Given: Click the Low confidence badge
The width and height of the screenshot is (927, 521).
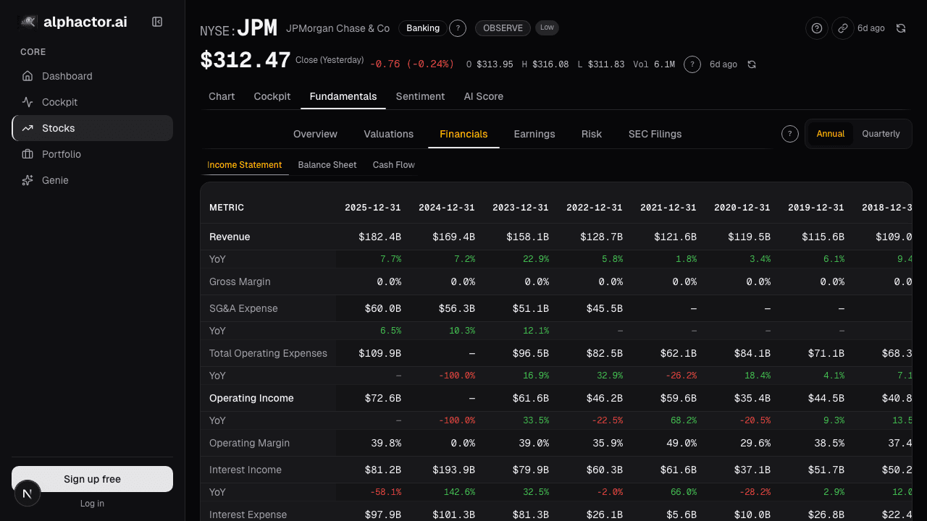Looking at the screenshot, I should [x=547, y=27].
